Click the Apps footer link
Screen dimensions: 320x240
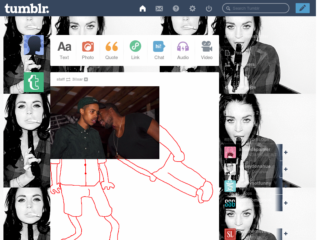pyautogui.click(x=248, y=193)
